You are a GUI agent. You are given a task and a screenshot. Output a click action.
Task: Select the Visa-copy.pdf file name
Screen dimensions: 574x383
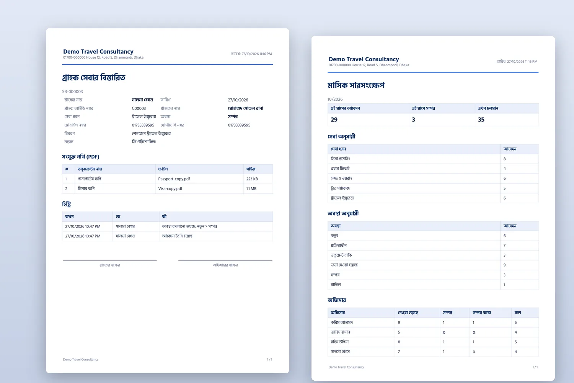(x=170, y=189)
